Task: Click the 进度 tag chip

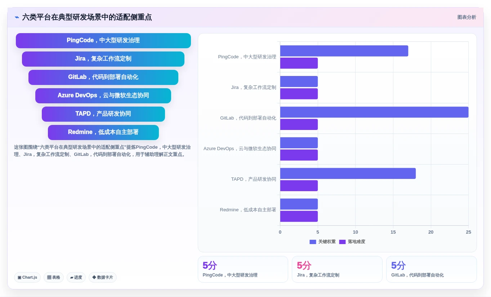Action: pyautogui.click(x=76, y=277)
